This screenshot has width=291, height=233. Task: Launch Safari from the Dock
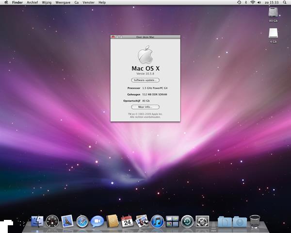[x=82, y=221]
